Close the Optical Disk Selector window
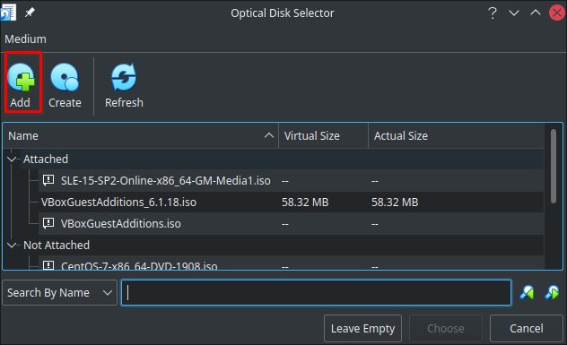 (x=557, y=13)
